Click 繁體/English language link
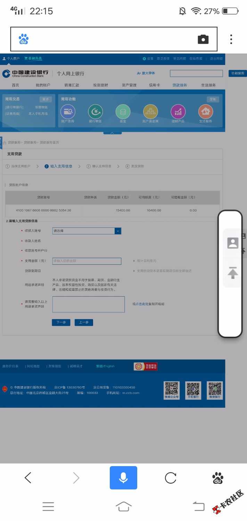The image size is (247, 521). pyautogui.click(x=105, y=366)
